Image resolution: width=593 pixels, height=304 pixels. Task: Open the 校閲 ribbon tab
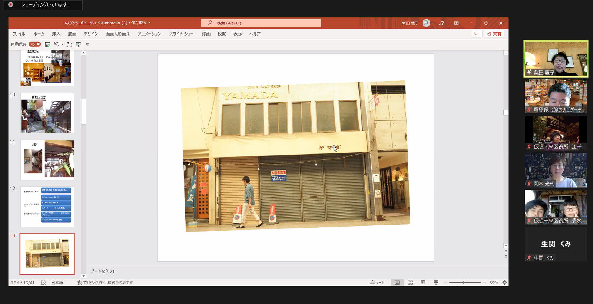[x=222, y=34]
